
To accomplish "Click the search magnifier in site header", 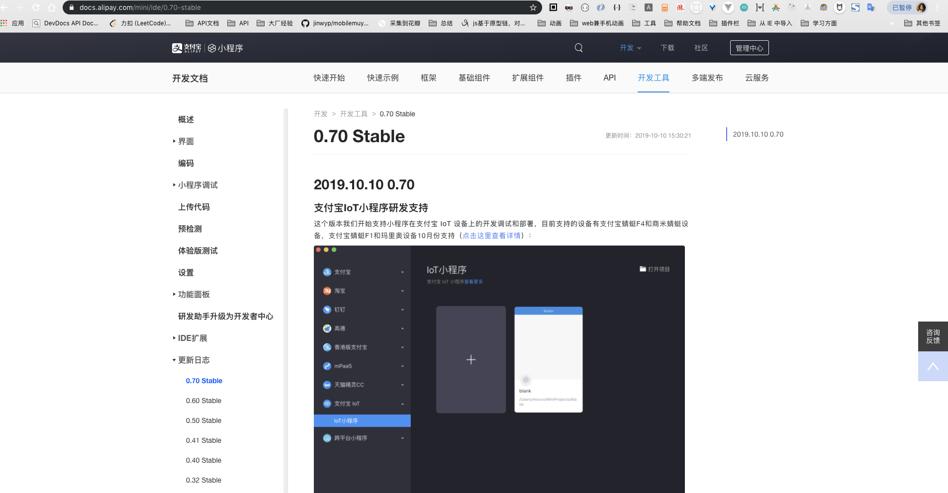I will point(578,48).
